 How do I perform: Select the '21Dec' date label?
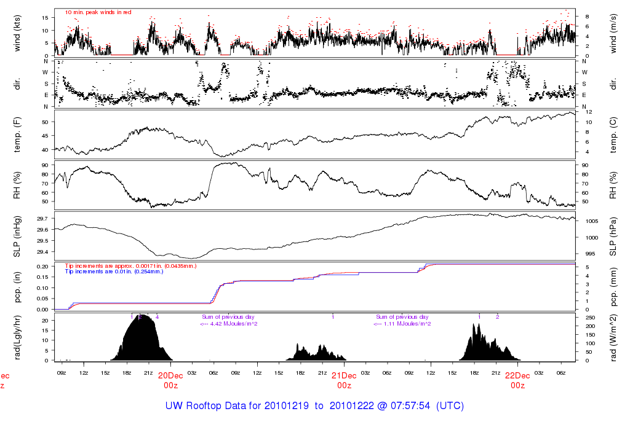tap(344, 376)
